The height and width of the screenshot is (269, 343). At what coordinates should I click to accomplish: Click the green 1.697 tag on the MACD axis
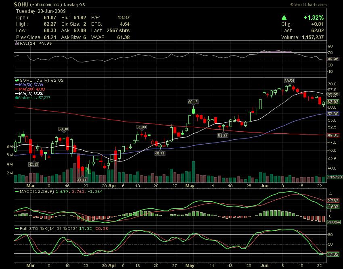[x=333, y=207]
